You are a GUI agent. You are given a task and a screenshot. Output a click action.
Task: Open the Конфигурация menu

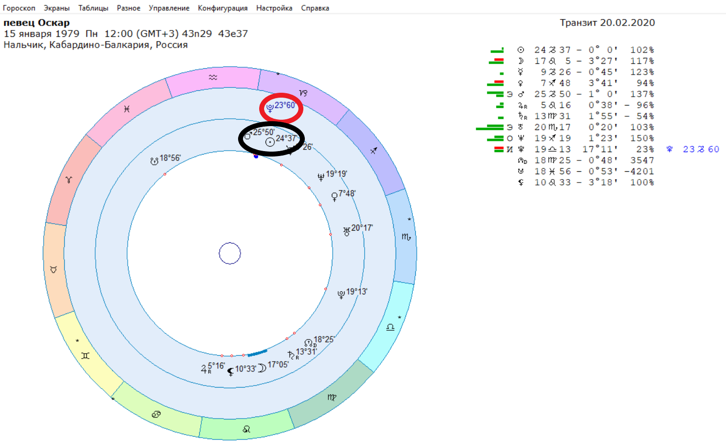[x=223, y=8]
